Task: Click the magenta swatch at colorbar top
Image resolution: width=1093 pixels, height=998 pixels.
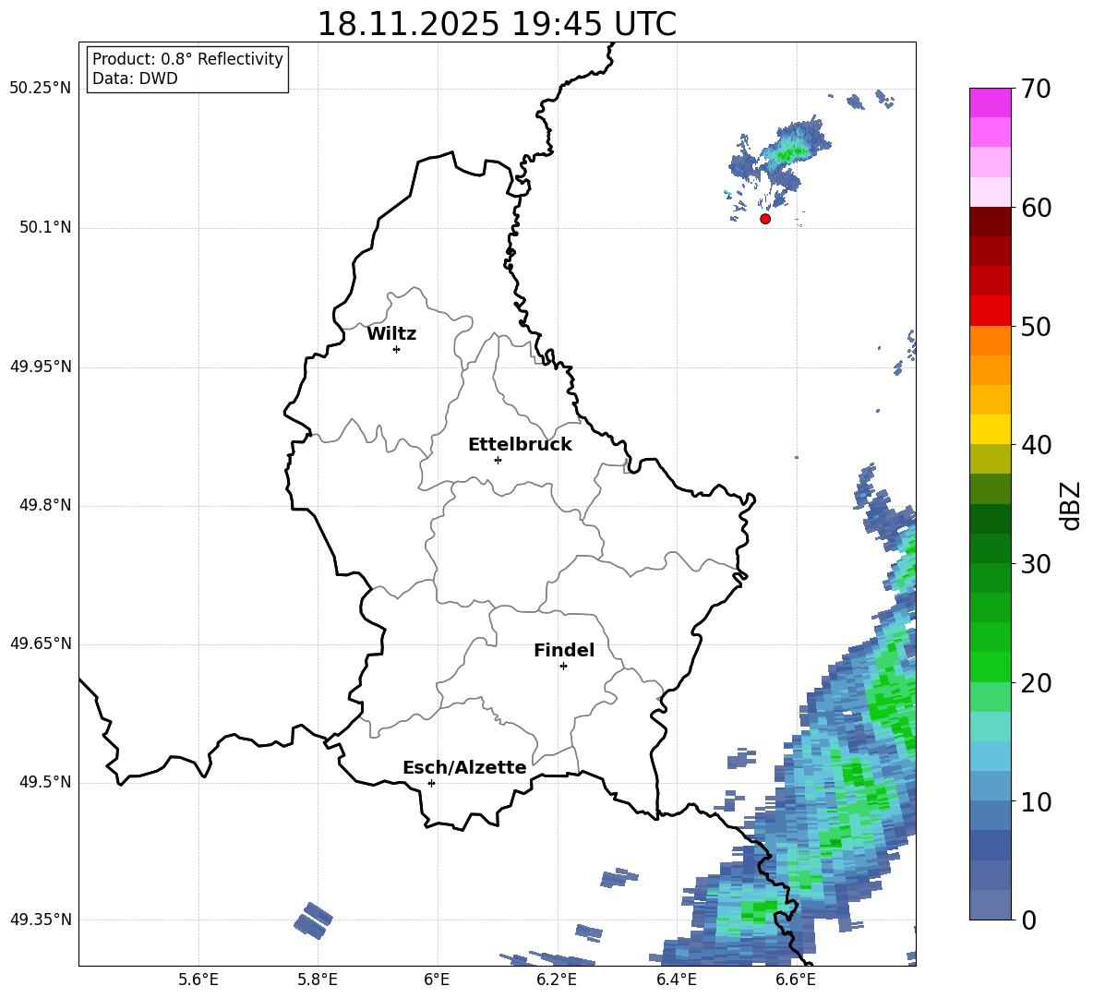Action: 990,103
